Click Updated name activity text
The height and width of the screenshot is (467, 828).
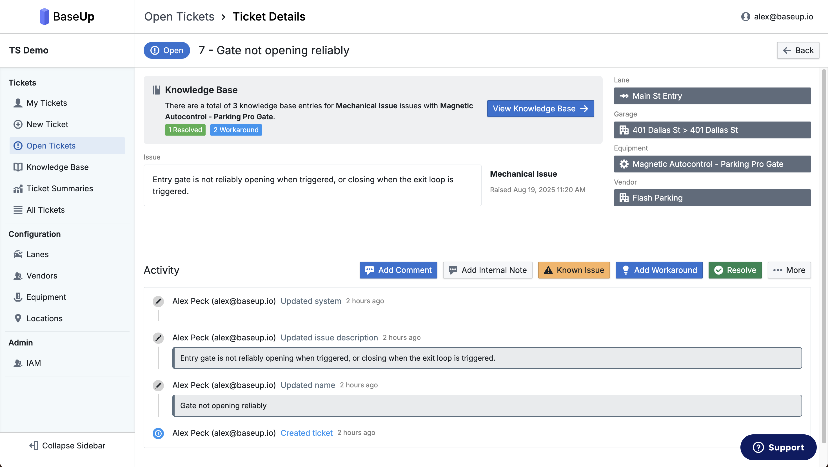pos(308,385)
